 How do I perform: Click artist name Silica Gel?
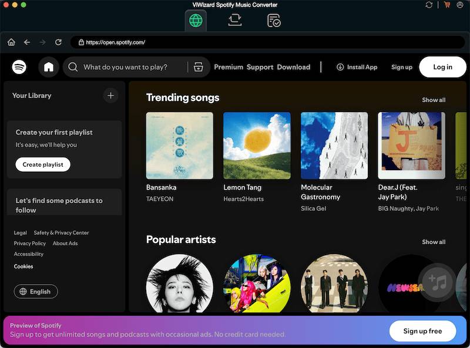coord(314,208)
